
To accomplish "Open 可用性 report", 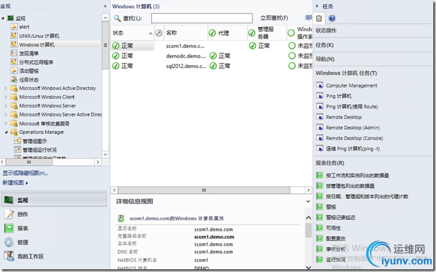I will pyautogui.click(x=333, y=228).
